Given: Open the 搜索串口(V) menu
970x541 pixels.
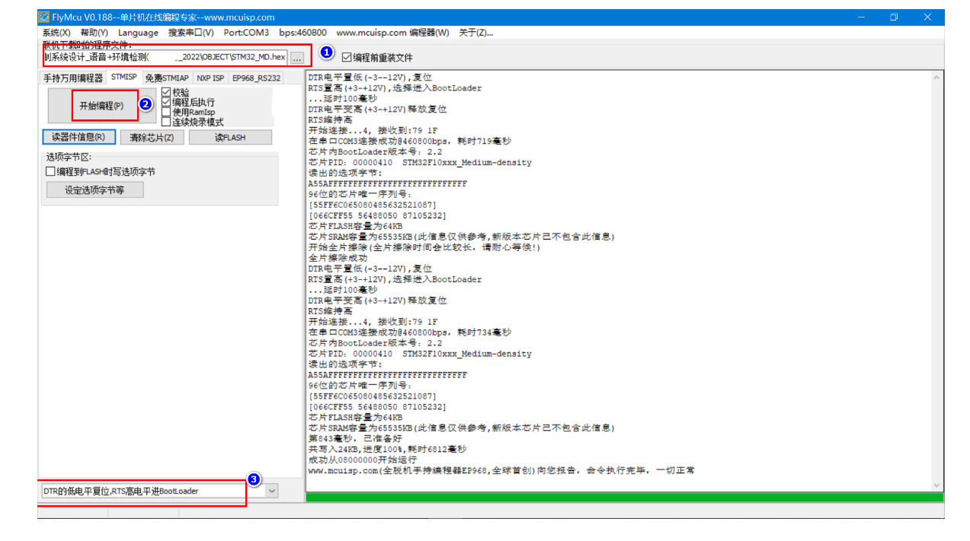Looking at the screenshot, I should click(190, 33).
